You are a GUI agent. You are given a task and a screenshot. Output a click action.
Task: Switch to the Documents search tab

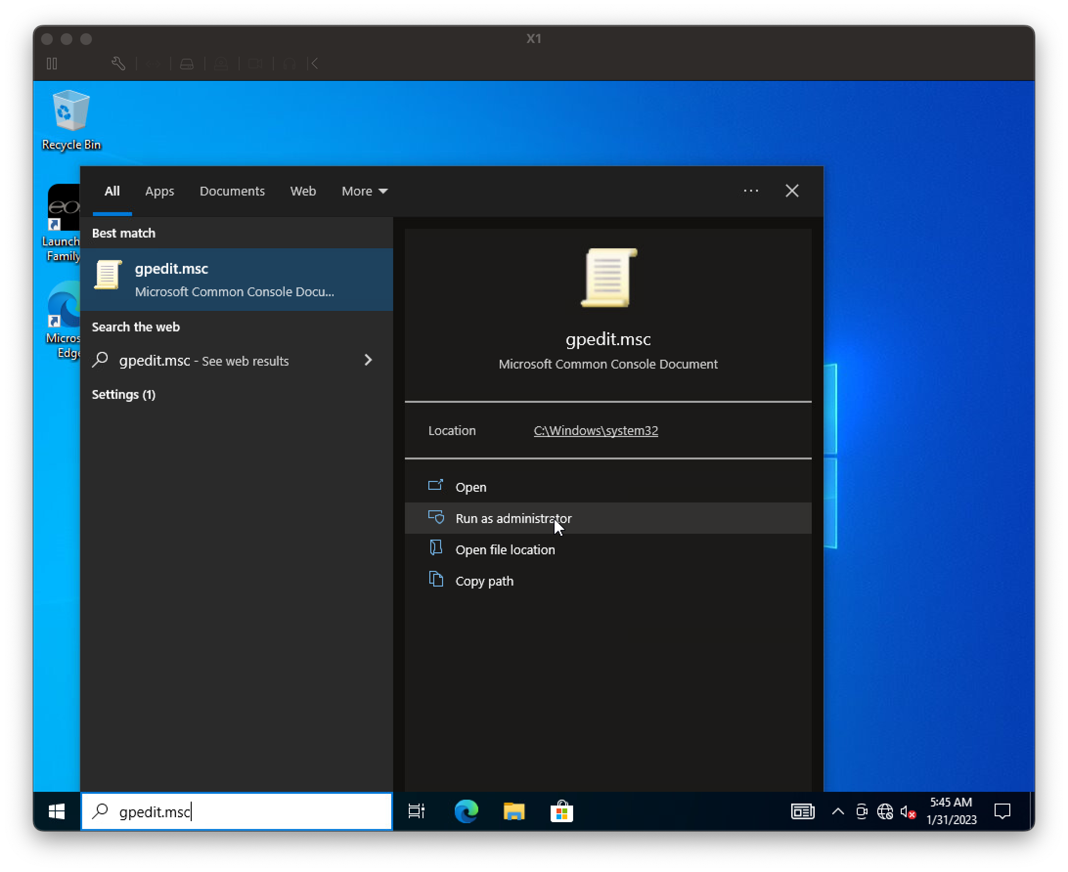pos(232,191)
